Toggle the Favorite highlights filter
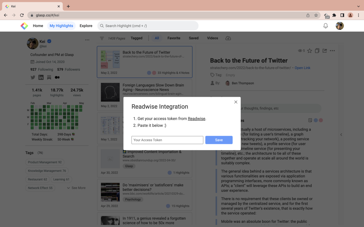The width and height of the screenshot is (364, 227). click(174, 38)
